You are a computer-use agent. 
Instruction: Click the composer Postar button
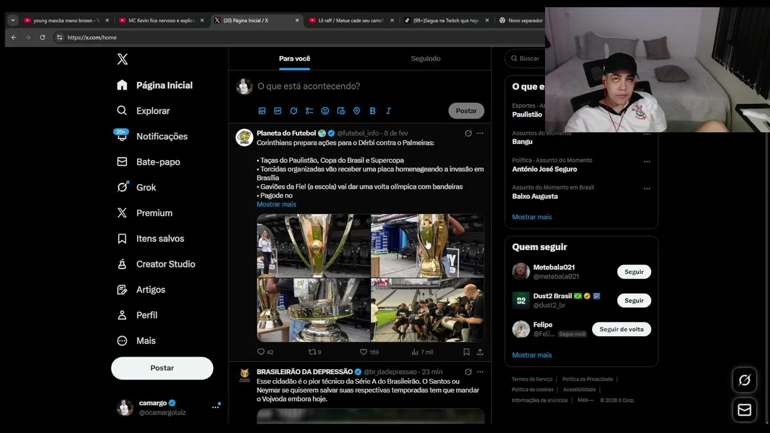pos(466,111)
